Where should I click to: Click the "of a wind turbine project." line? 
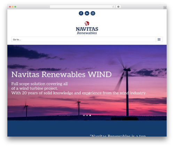[34, 88]
